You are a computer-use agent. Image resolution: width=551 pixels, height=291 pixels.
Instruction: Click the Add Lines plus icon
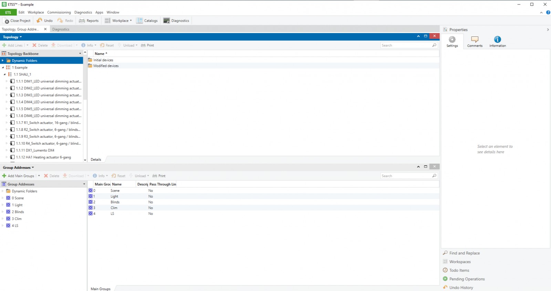point(4,45)
